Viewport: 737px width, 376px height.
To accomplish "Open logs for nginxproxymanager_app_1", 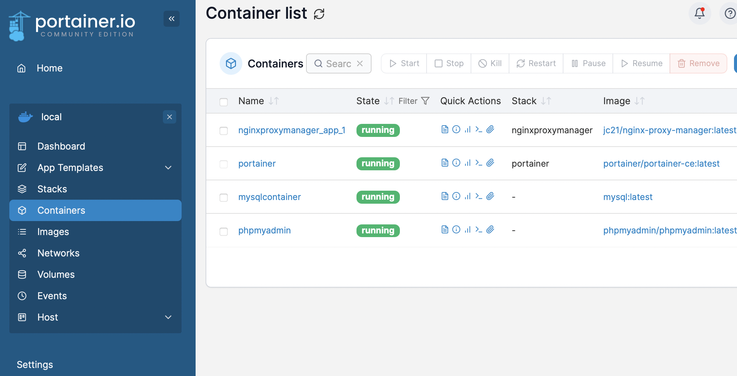I will pos(445,129).
